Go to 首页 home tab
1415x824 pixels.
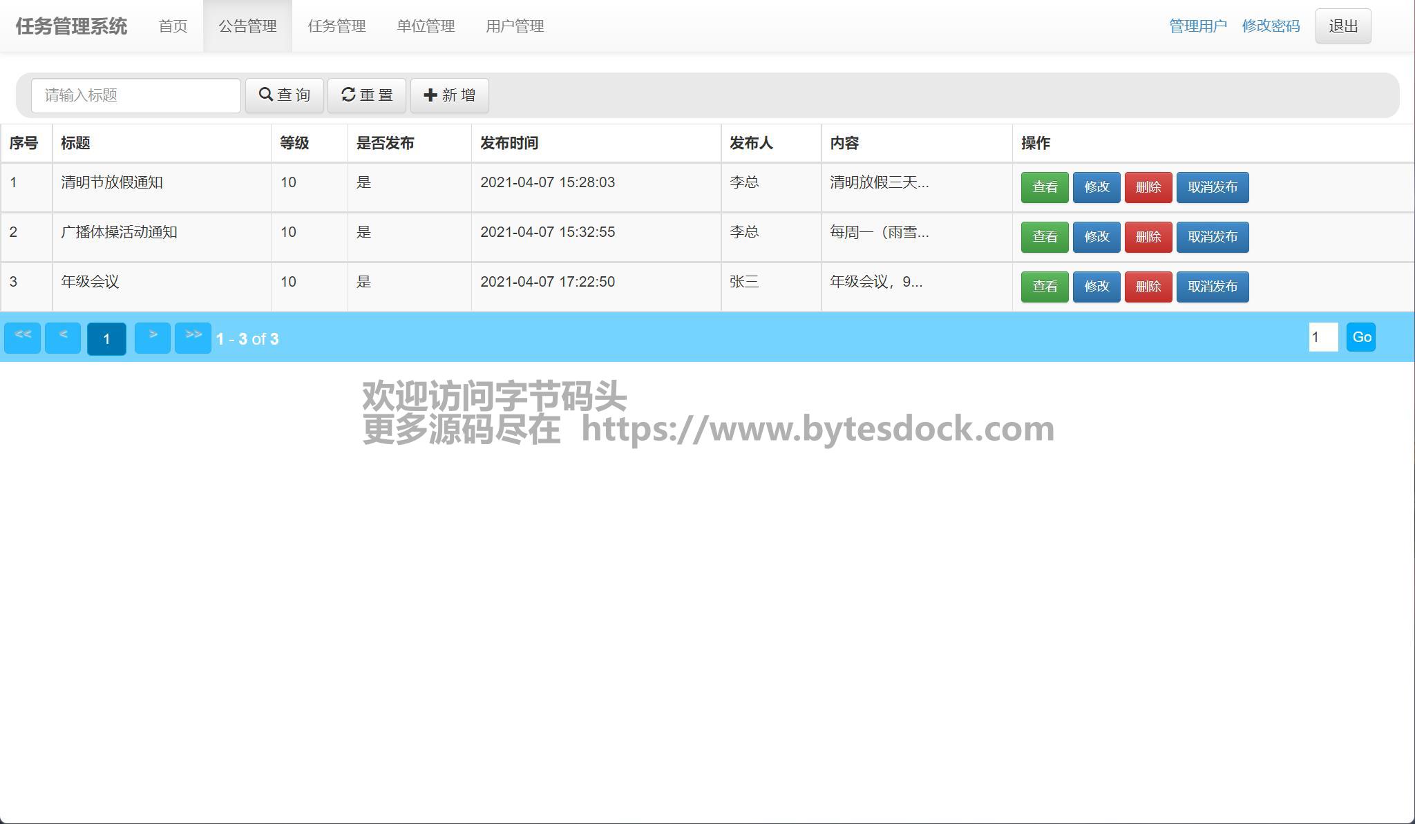tap(173, 26)
